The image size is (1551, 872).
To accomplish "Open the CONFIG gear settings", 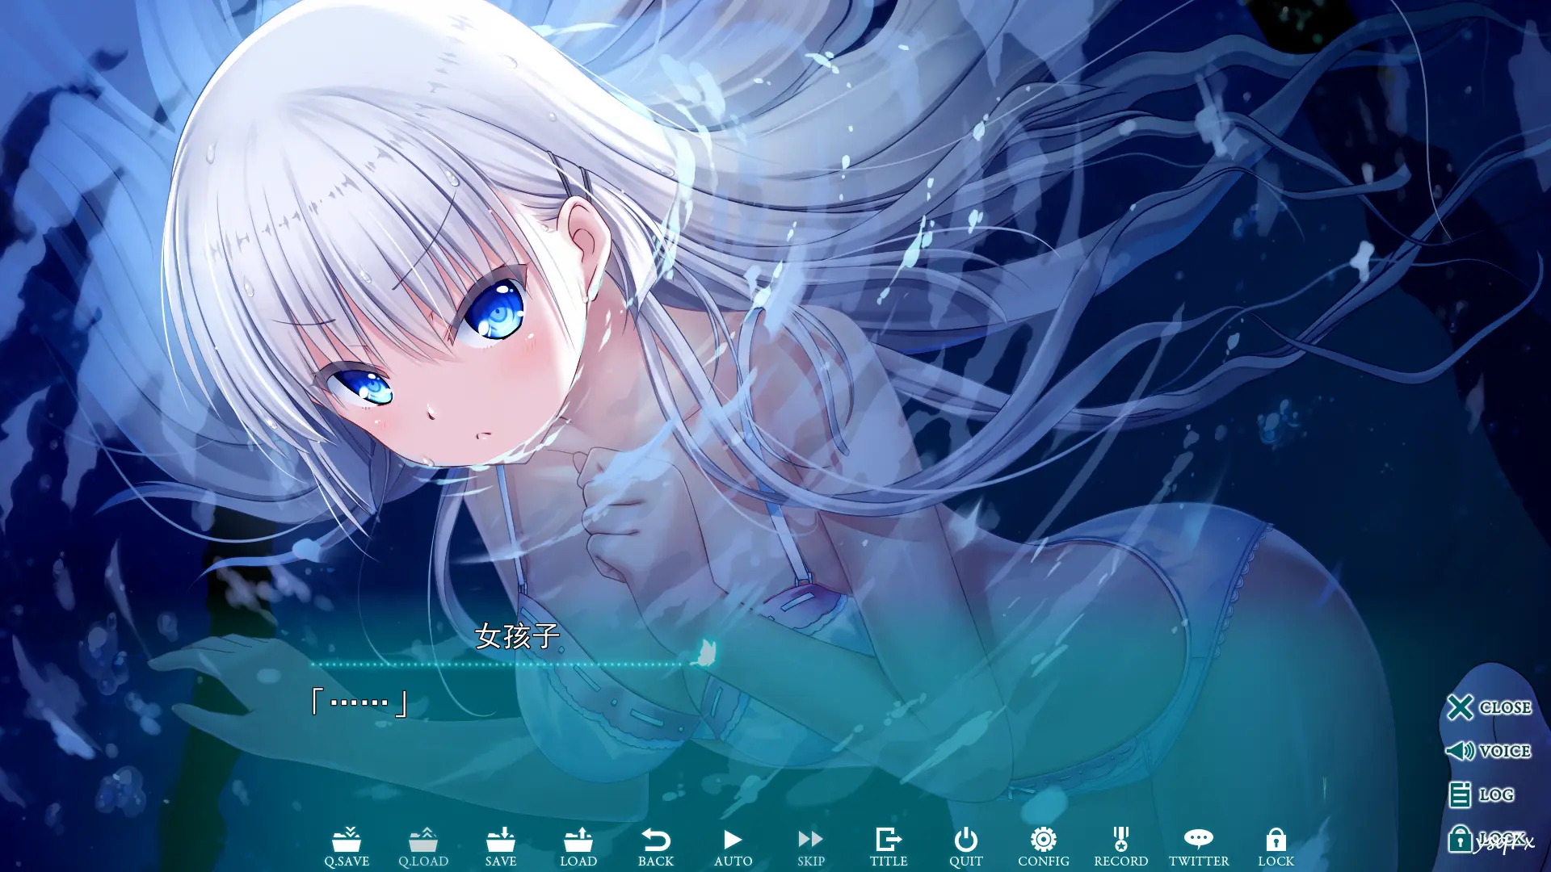I will tap(1044, 847).
